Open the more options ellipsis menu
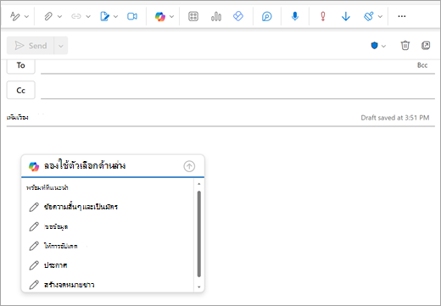The height and width of the screenshot is (306, 441). pos(402,16)
